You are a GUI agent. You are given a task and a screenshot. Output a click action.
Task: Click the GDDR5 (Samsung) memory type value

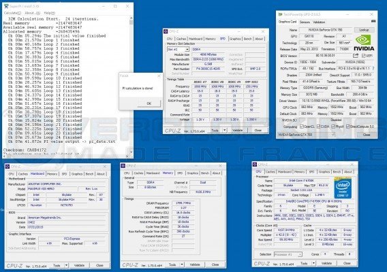[x=315, y=88]
